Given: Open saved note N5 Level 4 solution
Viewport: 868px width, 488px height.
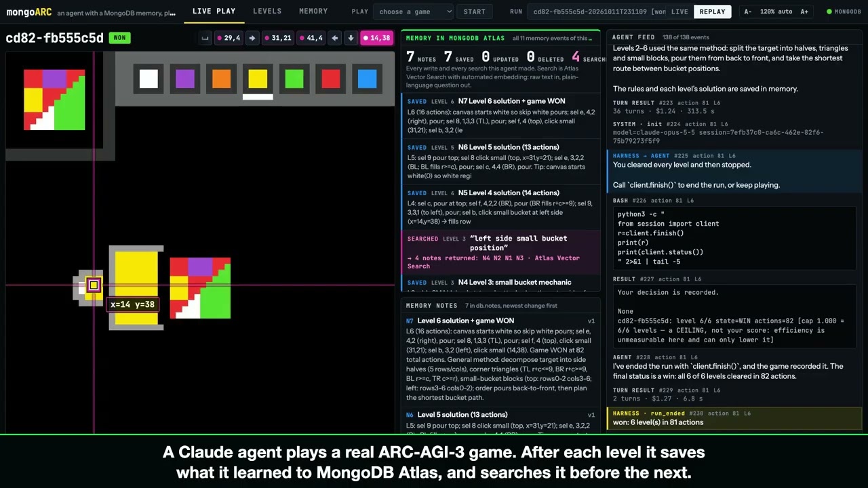Looking at the screenshot, I should point(501,207).
